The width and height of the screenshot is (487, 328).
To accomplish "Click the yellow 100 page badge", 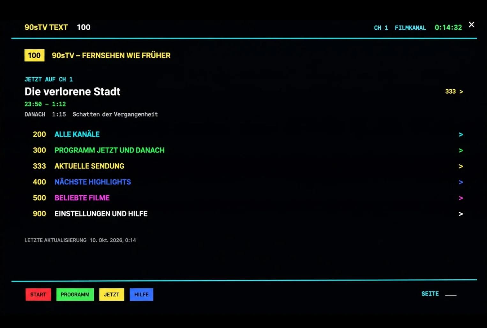I will tap(34, 55).
